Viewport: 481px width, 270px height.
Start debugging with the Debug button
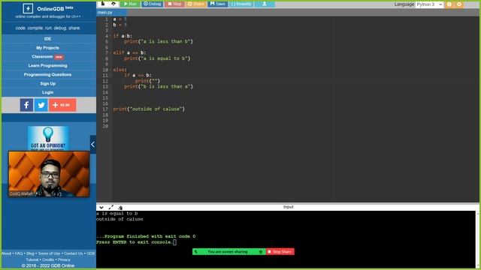pyautogui.click(x=152, y=4)
